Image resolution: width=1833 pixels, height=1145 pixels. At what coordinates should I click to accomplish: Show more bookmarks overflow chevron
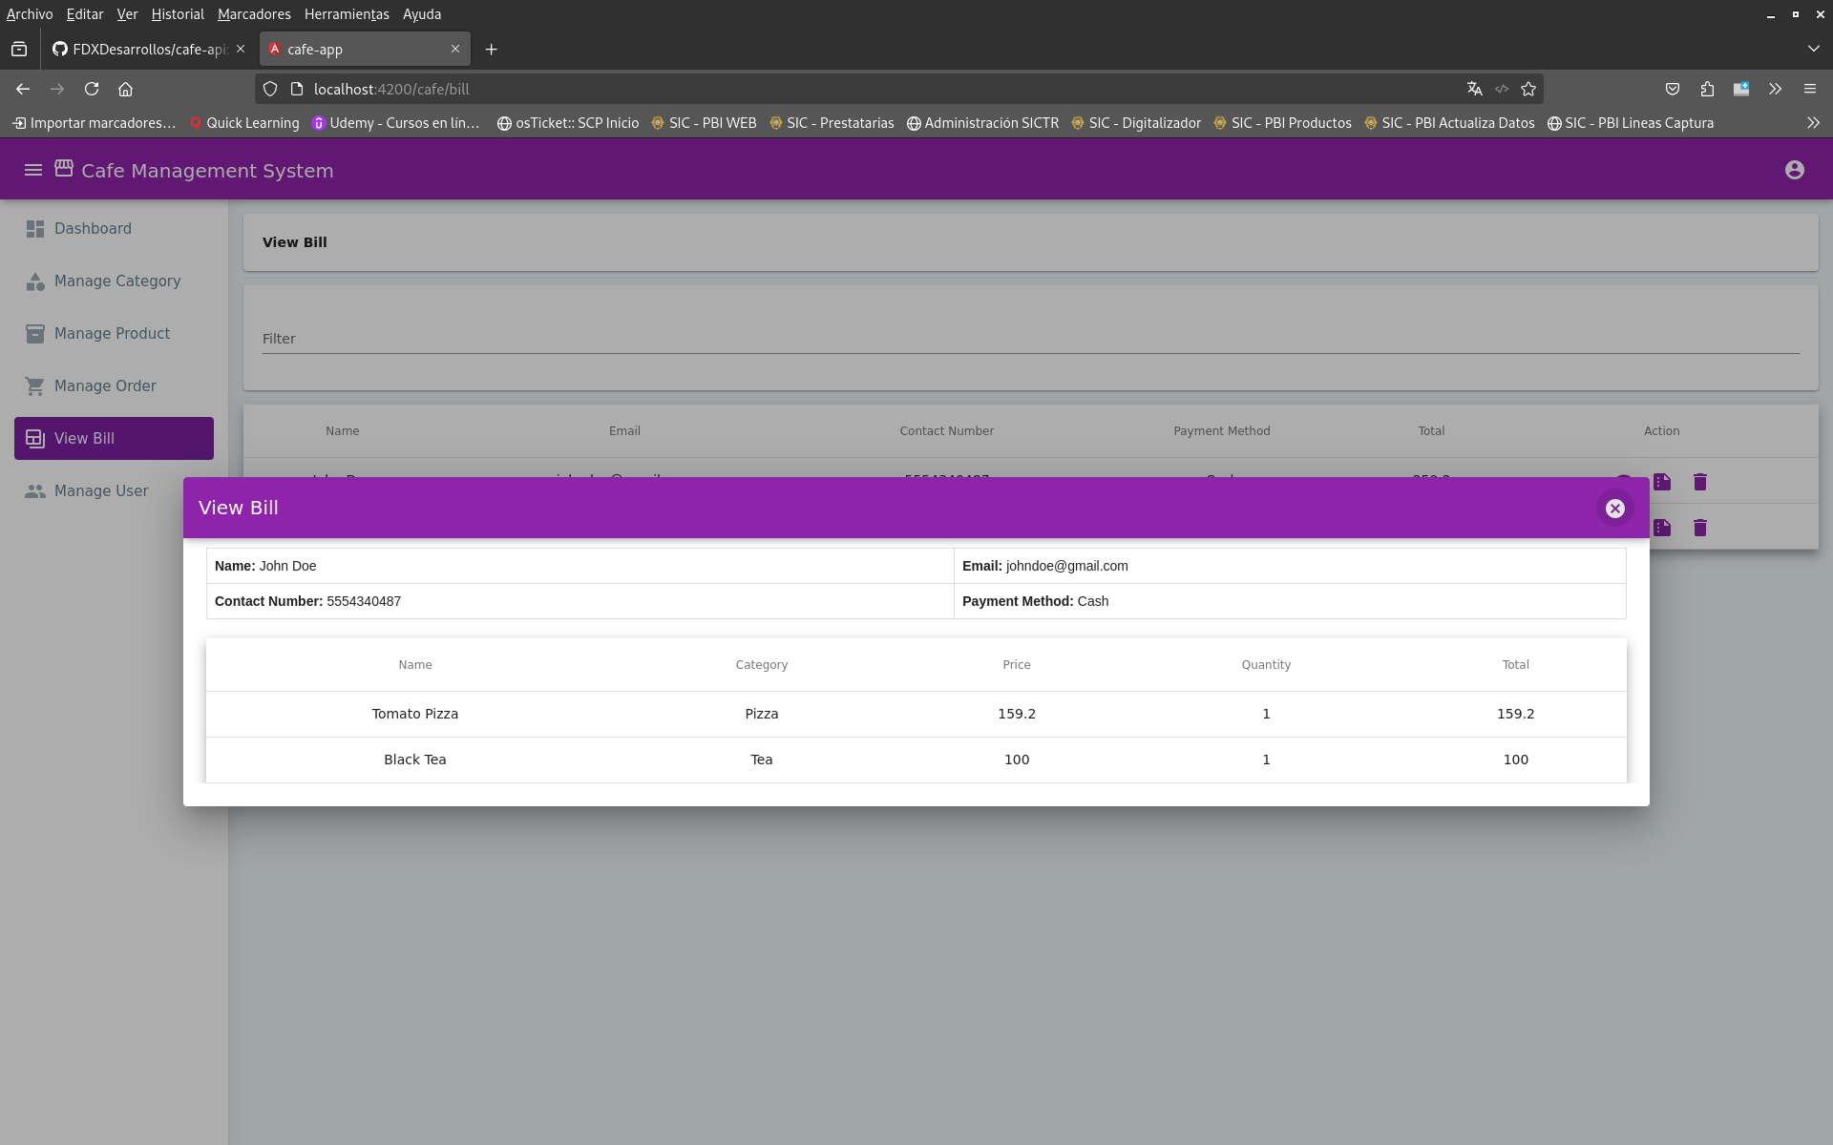[1813, 123]
